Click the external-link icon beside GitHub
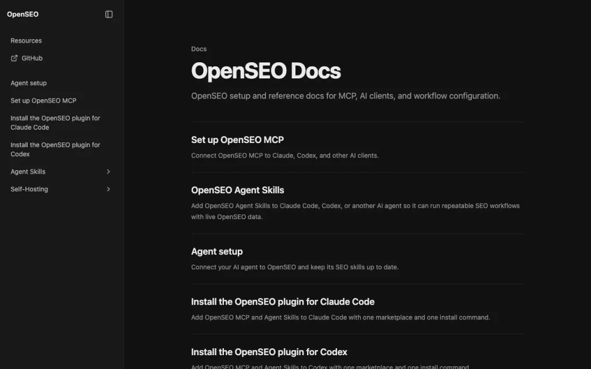 point(14,58)
